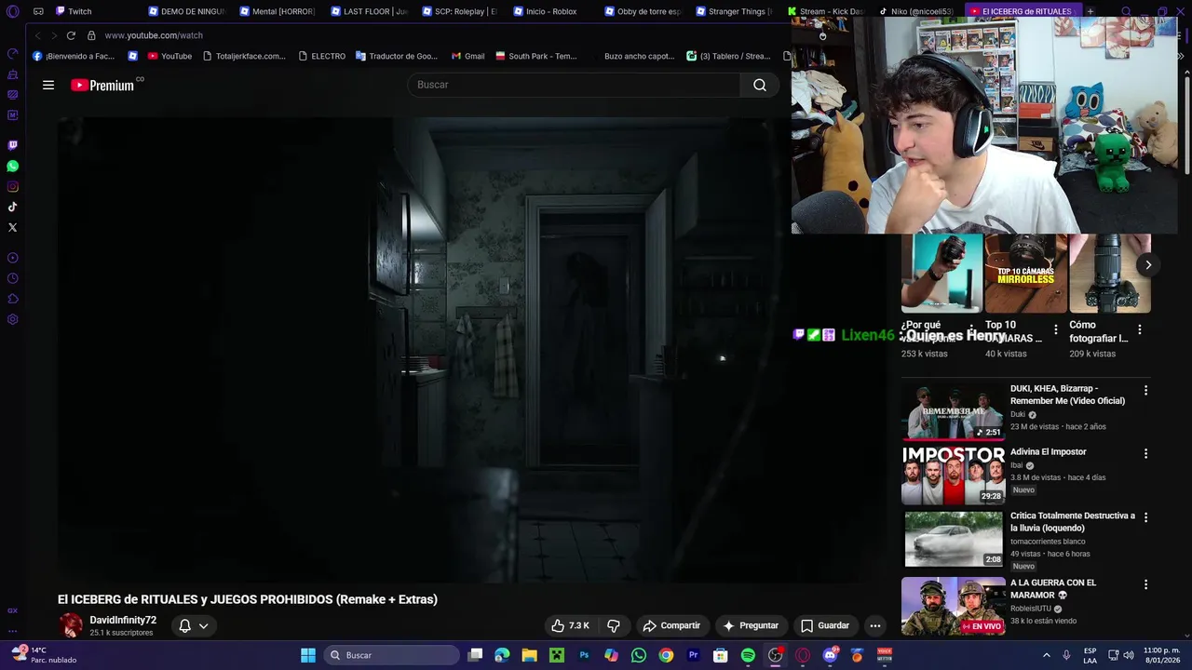Open X (Twitter) from the Opera sidebar
This screenshot has width=1192, height=670.
coord(12,227)
